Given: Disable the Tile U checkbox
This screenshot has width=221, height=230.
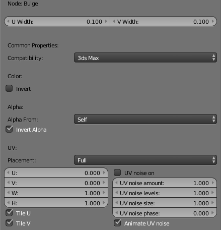Looking at the screenshot, I should [x=9, y=213].
